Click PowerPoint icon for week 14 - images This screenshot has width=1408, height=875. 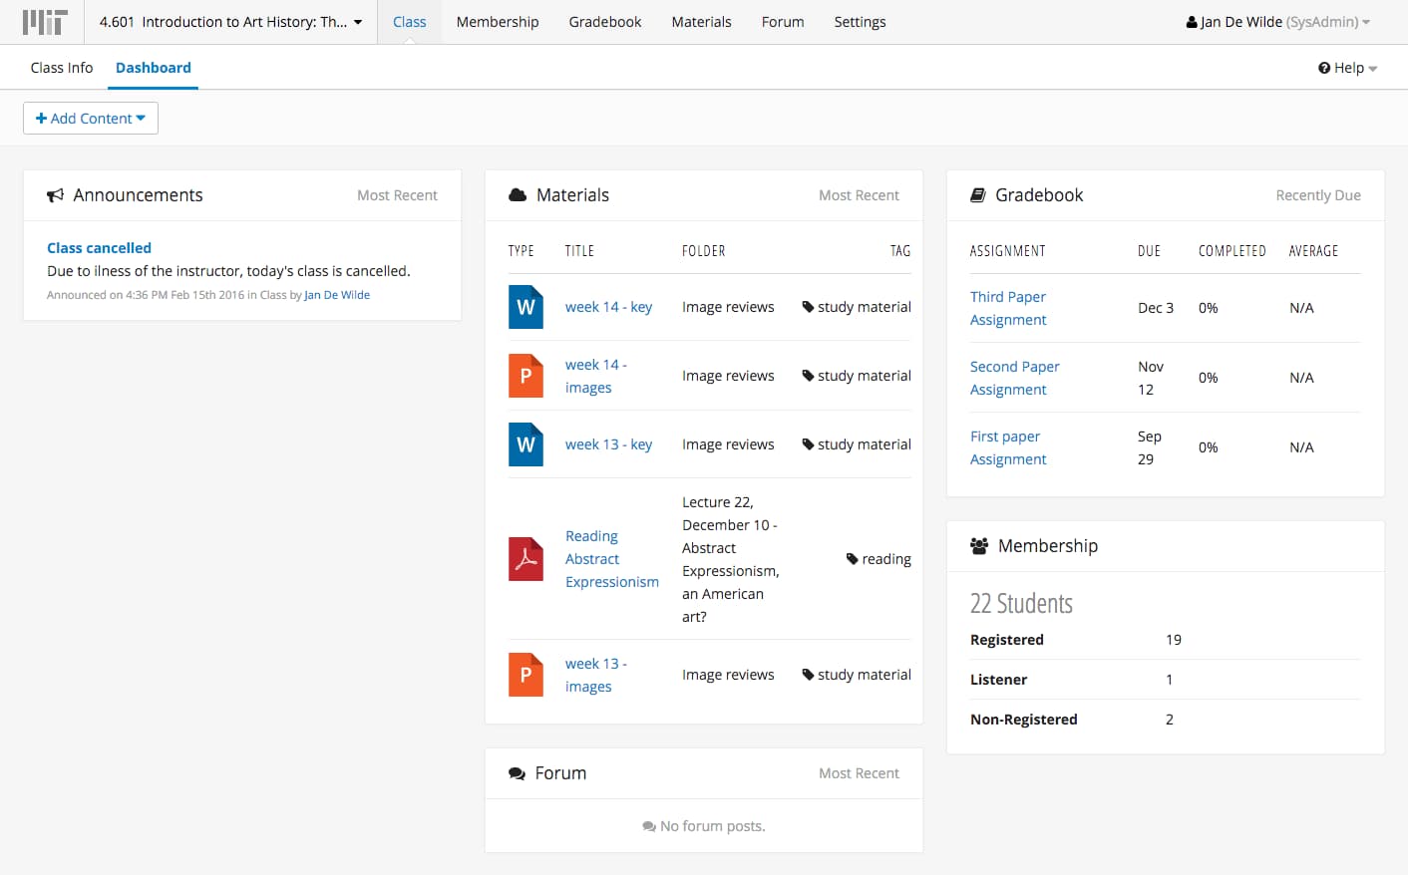[526, 376]
